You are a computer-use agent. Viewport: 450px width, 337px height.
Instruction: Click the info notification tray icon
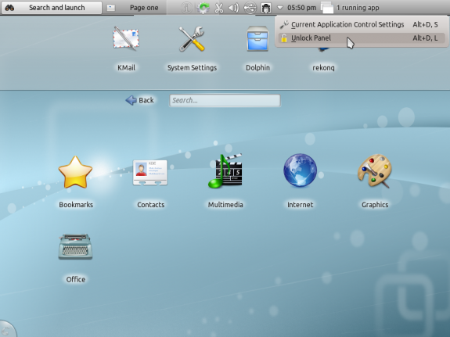pyautogui.click(x=186, y=8)
